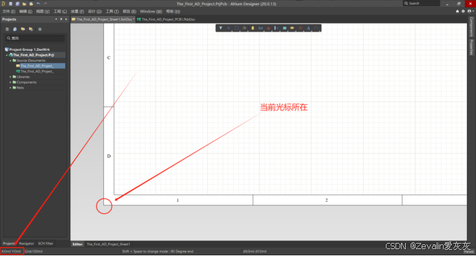The image size is (476, 256).
Task: Close the Projects panel
Action: click(x=66, y=19)
